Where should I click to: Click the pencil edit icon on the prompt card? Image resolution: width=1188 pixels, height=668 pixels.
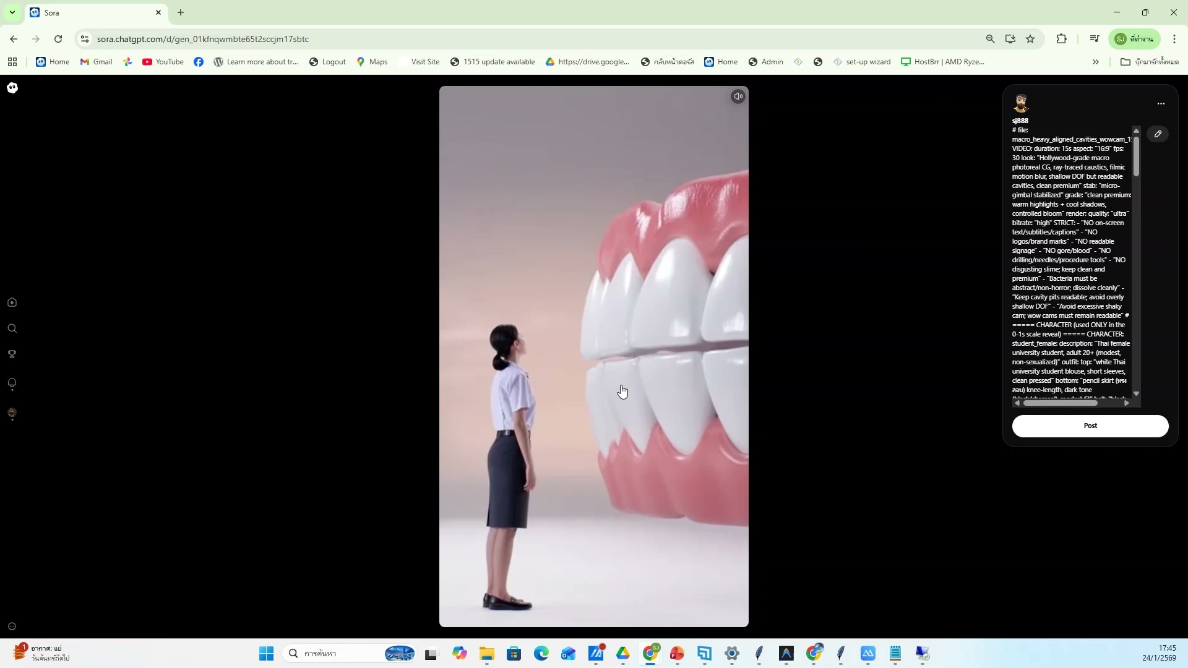click(1158, 133)
